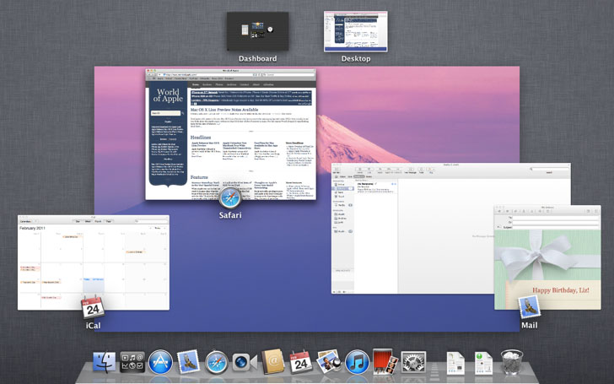This screenshot has height=384, width=614.
Task: Open Photo Booth from the Dock
Action: coord(385,361)
